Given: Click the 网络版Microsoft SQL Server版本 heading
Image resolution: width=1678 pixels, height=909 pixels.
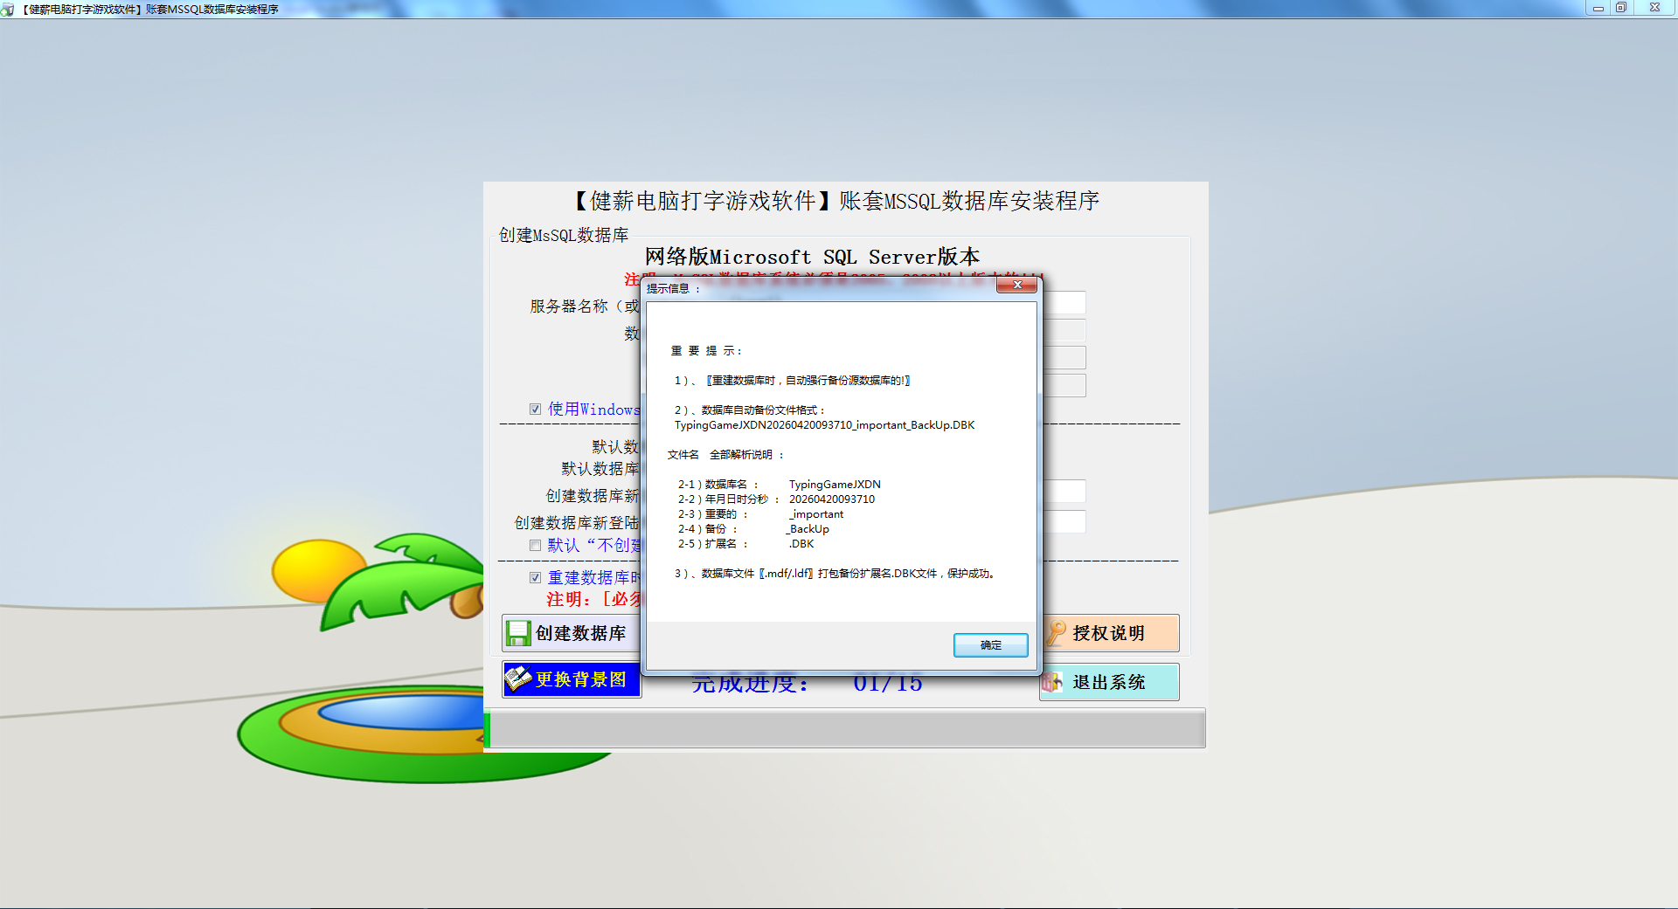Looking at the screenshot, I should [x=813, y=257].
